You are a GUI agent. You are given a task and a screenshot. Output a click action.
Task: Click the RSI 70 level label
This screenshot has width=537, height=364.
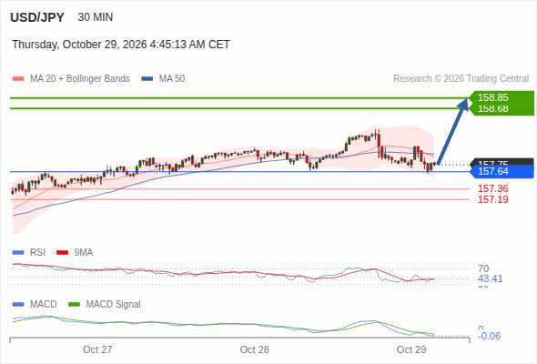coord(483,268)
